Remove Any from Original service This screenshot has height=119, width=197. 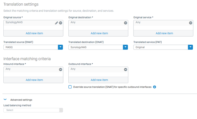coord(191,23)
